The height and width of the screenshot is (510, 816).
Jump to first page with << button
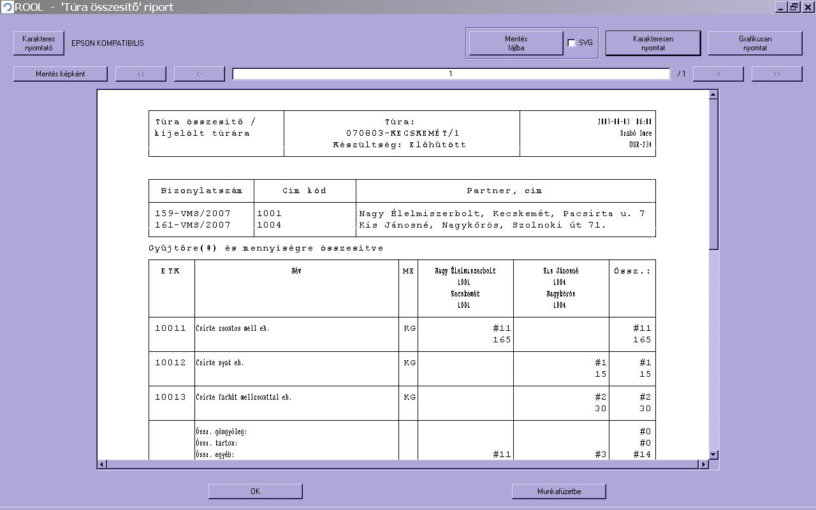click(x=141, y=74)
